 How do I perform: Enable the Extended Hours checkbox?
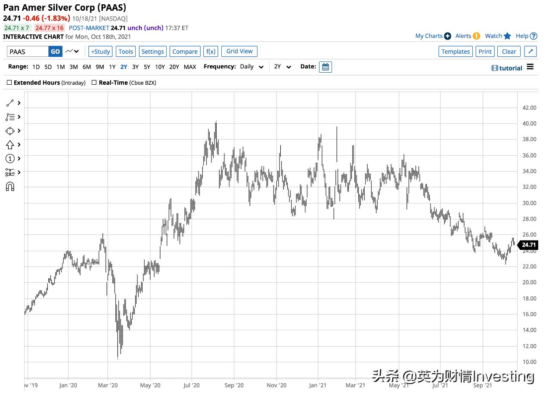(9, 83)
